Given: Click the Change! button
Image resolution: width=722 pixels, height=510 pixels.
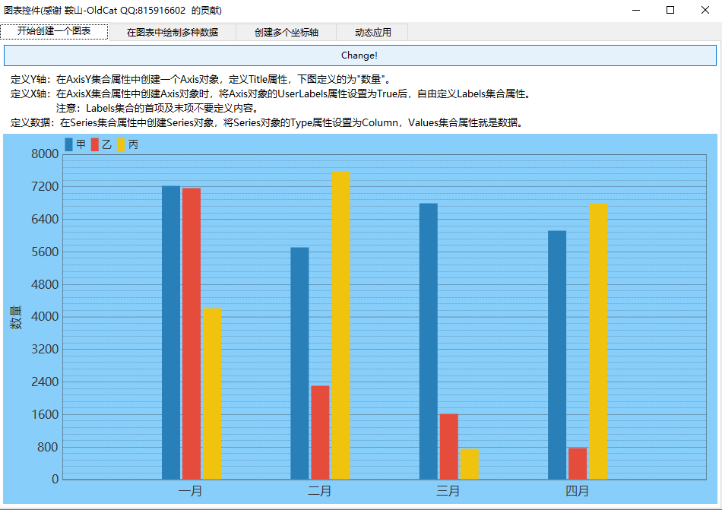Looking at the screenshot, I should point(359,55).
